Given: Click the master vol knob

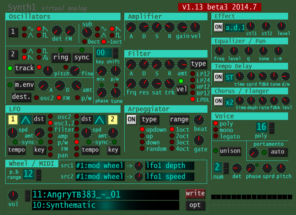Looking at the screenshot, I should [x=13, y=195].
